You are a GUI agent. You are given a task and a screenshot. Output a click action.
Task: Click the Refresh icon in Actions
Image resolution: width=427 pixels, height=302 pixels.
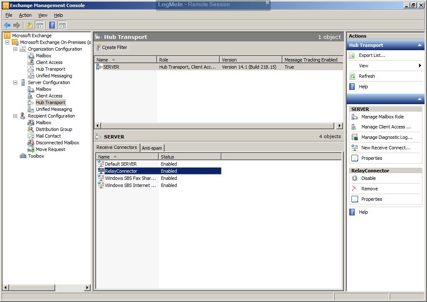[352, 76]
